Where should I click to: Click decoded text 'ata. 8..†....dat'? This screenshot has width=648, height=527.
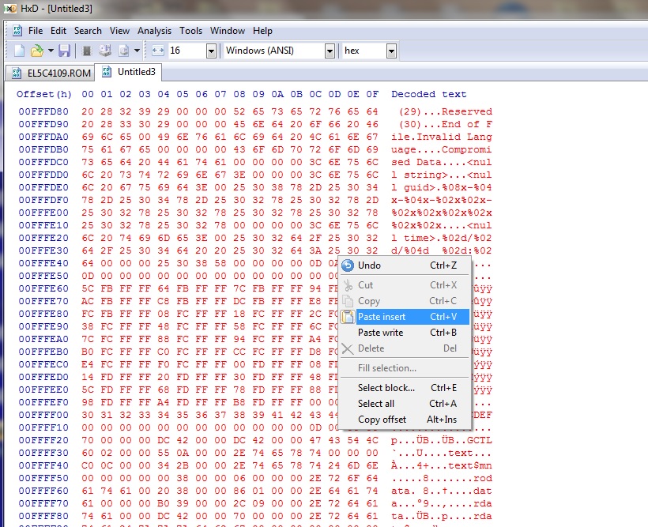click(x=442, y=491)
